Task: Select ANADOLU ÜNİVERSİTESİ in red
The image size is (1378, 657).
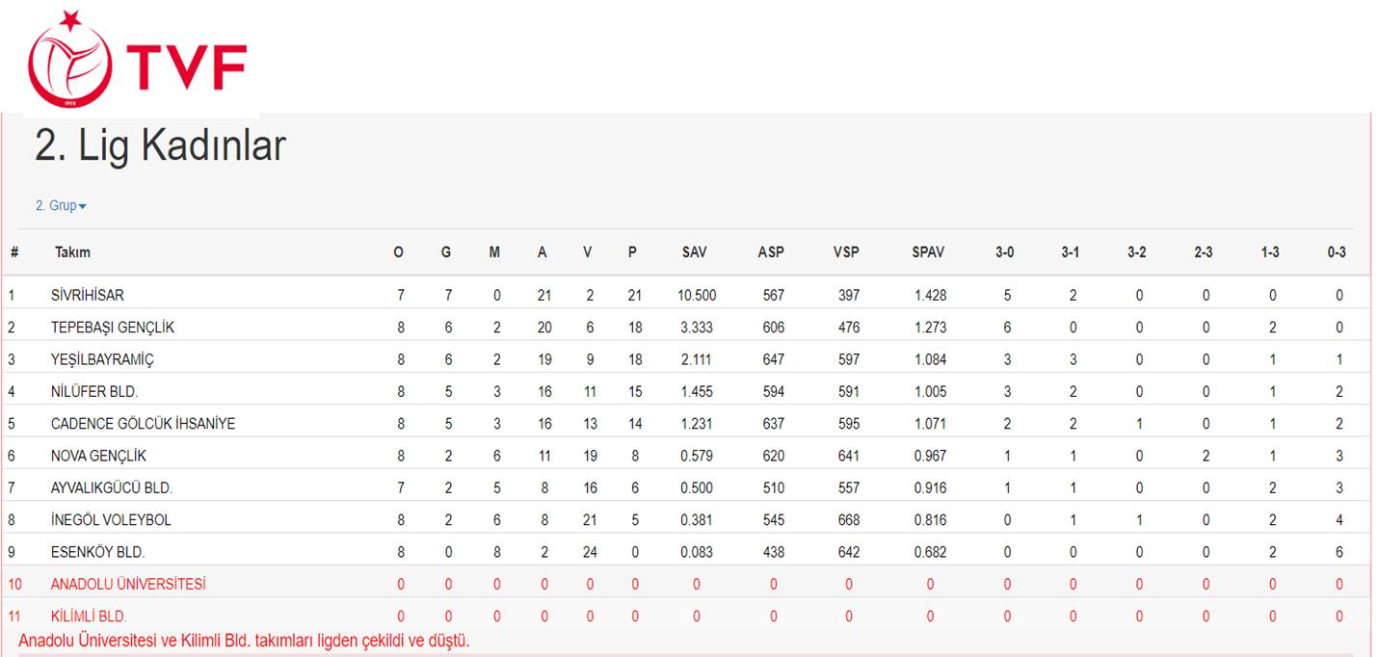Action: tap(128, 584)
